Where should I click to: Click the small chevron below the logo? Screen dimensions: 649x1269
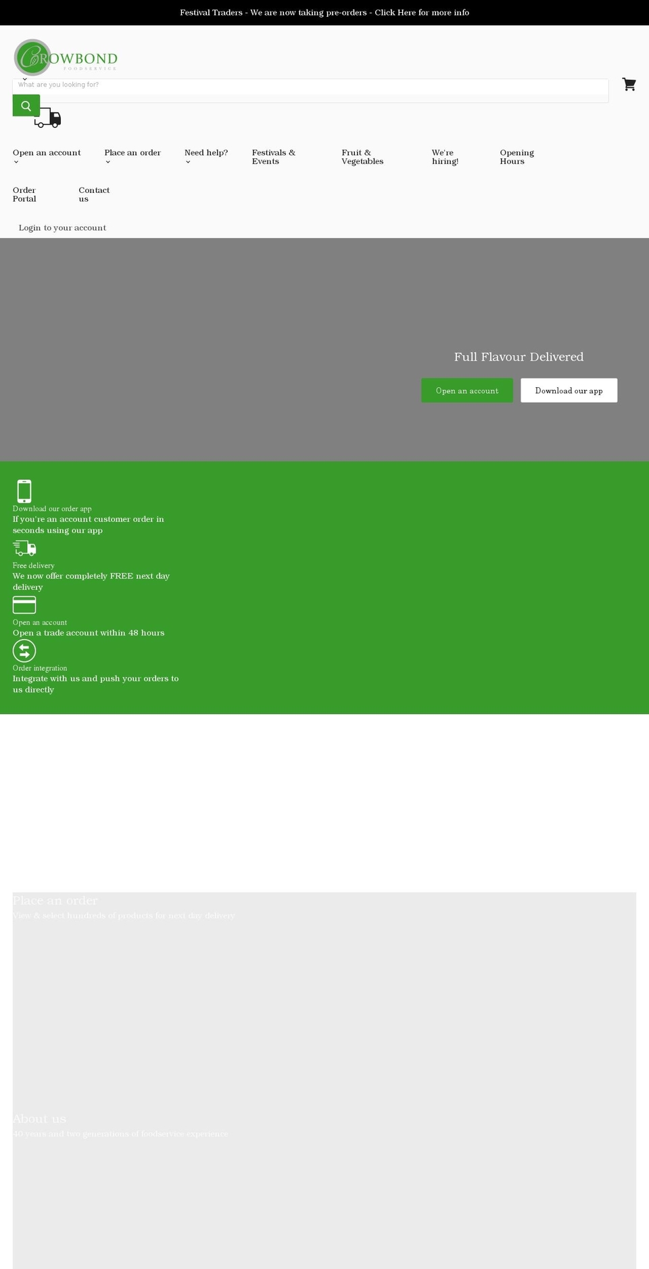click(x=25, y=79)
